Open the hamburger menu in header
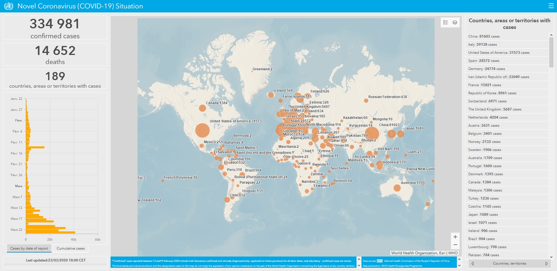557x271 pixels. click(x=551, y=6)
